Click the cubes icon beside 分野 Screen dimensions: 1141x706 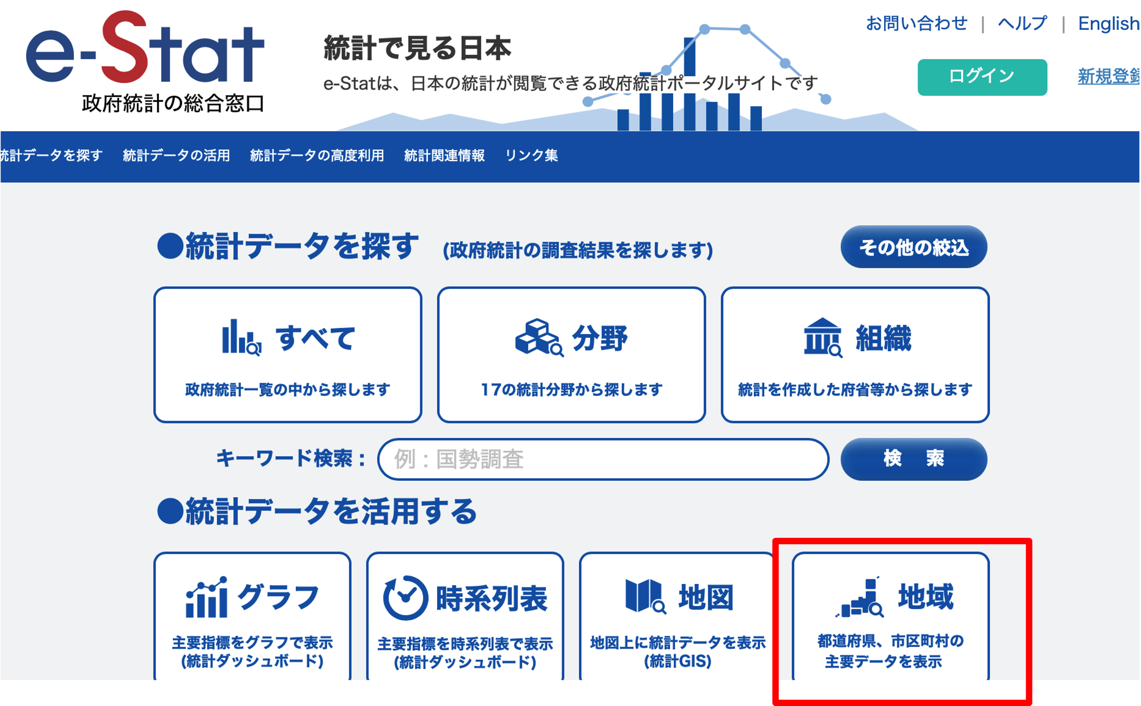click(539, 337)
